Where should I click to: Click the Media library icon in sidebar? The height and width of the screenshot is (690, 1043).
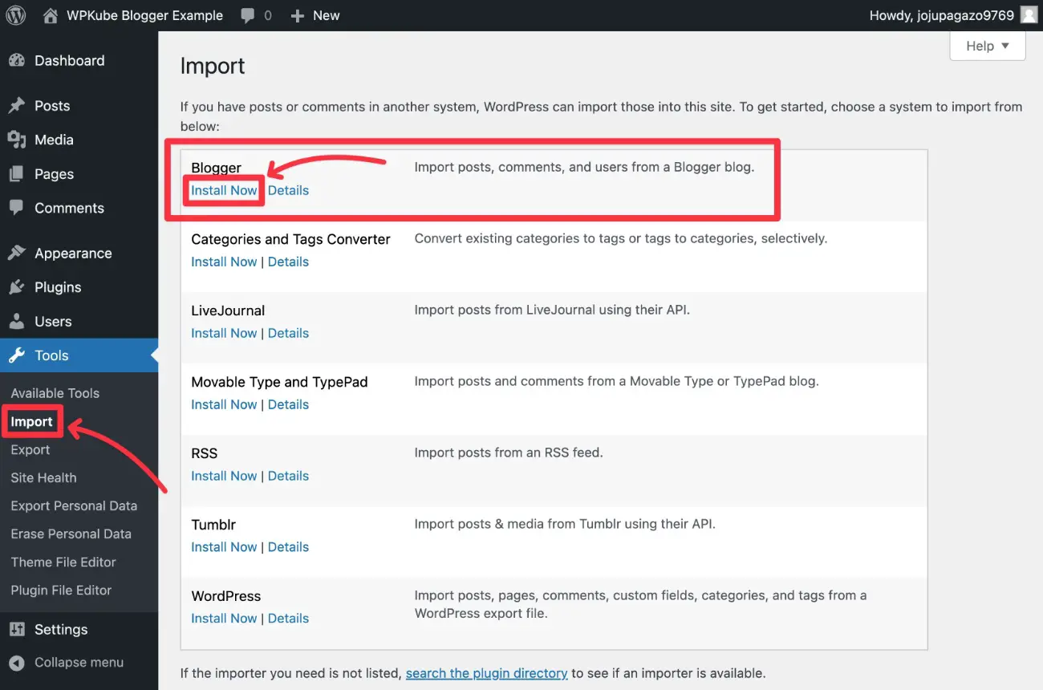[x=17, y=140]
